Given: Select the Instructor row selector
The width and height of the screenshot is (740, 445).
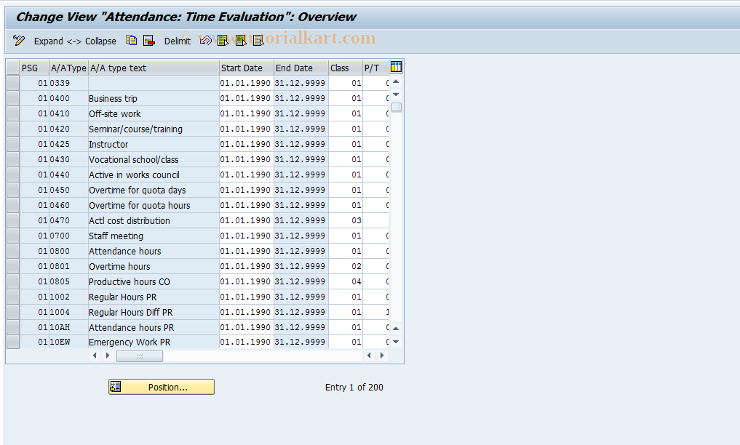Looking at the screenshot, I should click(x=13, y=144).
